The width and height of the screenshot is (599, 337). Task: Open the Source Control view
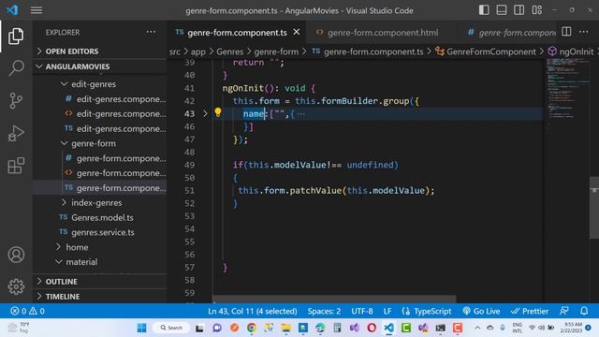coord(16,101)
